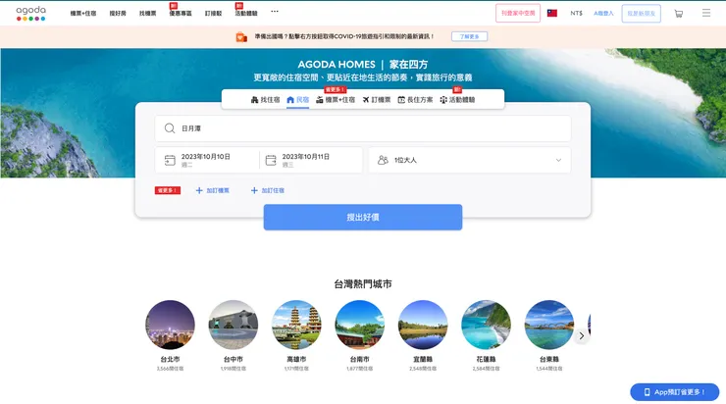Screen dimensions: 726x404
Task: Open the 2023年10月10日 check-in date picker
Action: (x=207, y=160)
